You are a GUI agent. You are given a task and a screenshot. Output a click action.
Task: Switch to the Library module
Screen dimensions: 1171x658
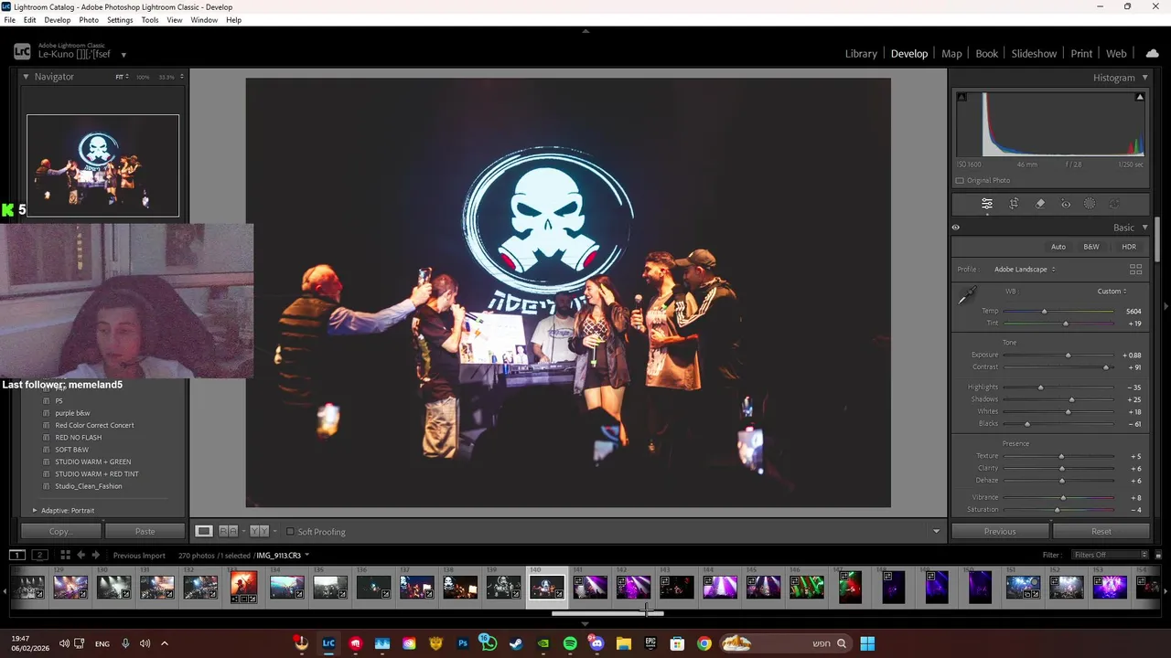click(x=861, y=54)
